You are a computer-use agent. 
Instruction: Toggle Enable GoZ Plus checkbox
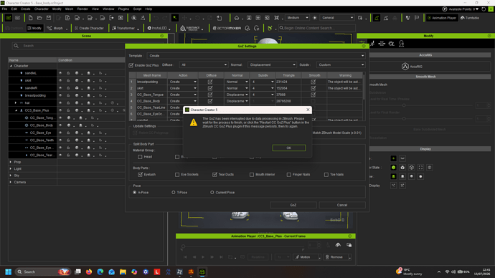click(x=131, y=65)
